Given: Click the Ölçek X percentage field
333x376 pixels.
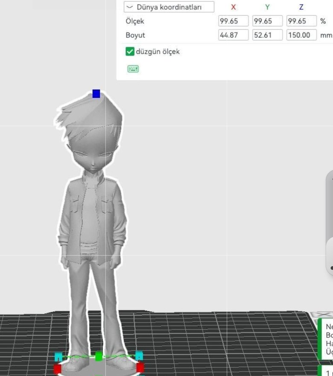Looking at the screenshot, I should click(233, 21).
